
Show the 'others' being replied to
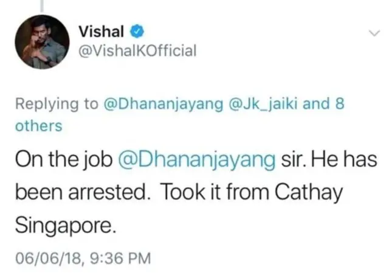(38, 126)
